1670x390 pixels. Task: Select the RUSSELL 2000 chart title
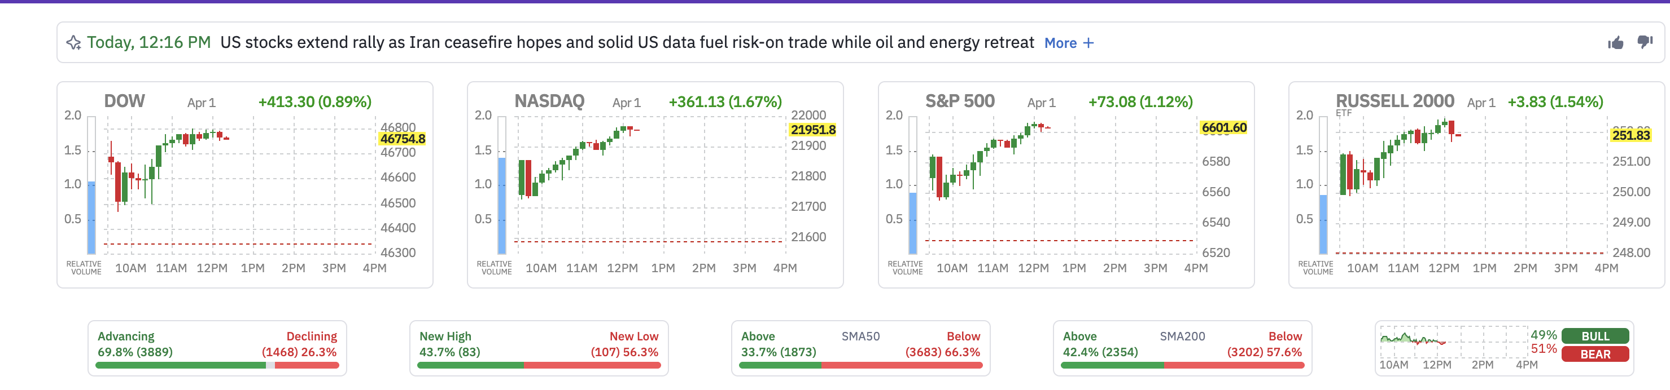point(1395,101)
